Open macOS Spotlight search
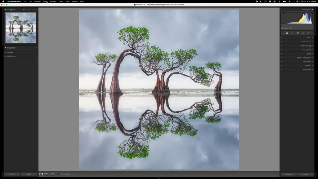The image size is (318, 179). point(294,1)
